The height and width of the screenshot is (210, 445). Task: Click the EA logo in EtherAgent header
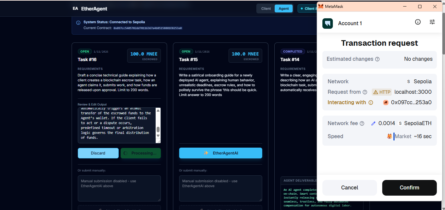pos(76,8)
